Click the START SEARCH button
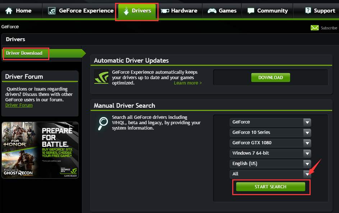 click(270, 187)
